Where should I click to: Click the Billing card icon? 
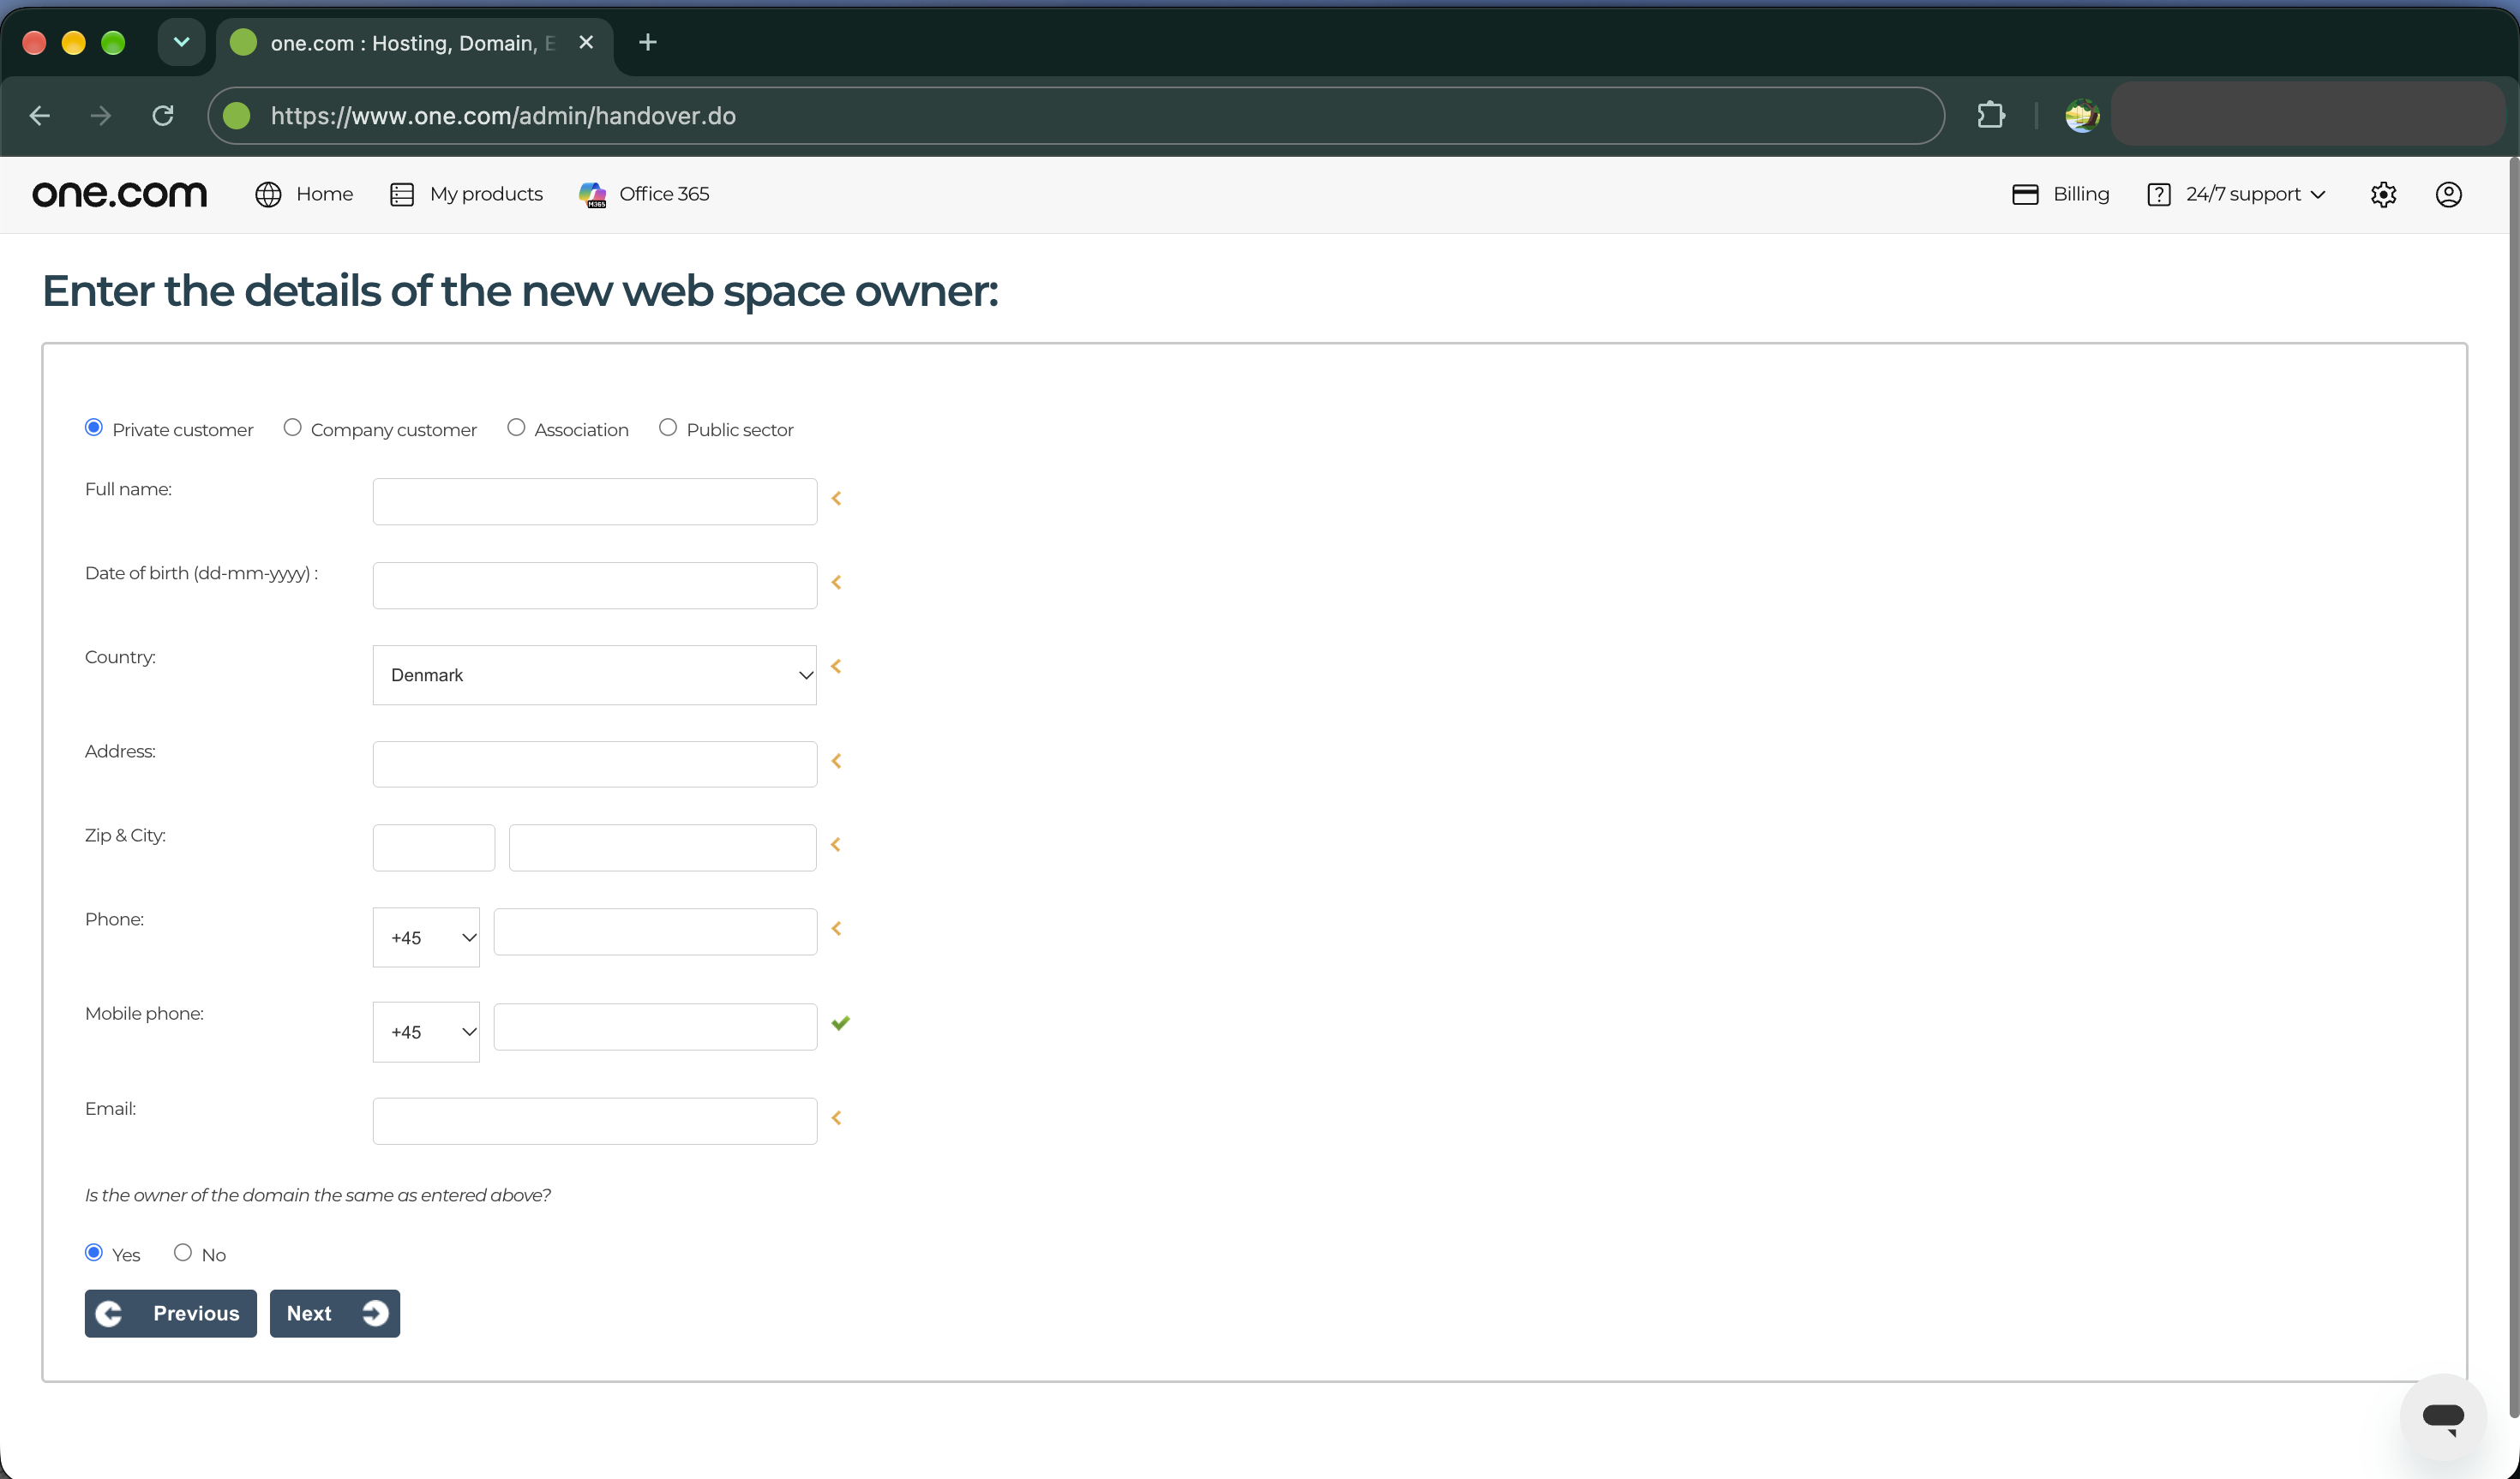click(x=2025, y=194)
